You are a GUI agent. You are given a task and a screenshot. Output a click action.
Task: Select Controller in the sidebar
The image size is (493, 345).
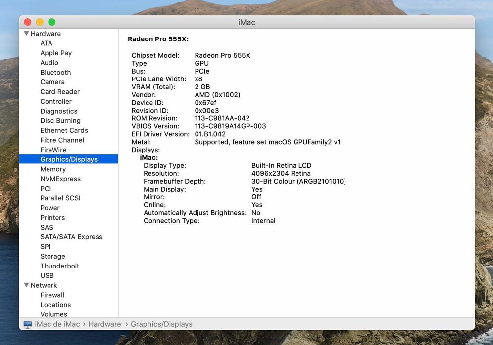pos(55,102)
